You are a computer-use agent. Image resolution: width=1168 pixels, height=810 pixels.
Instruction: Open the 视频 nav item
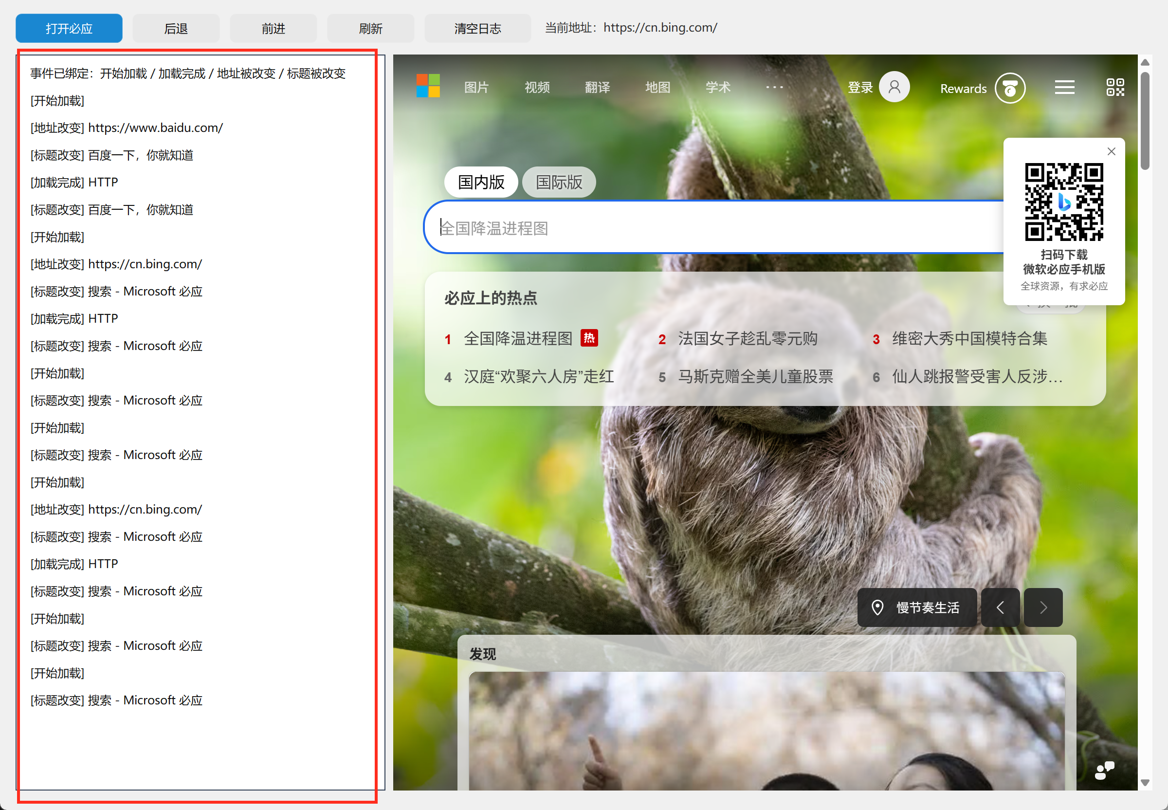[x=537, y=87]
